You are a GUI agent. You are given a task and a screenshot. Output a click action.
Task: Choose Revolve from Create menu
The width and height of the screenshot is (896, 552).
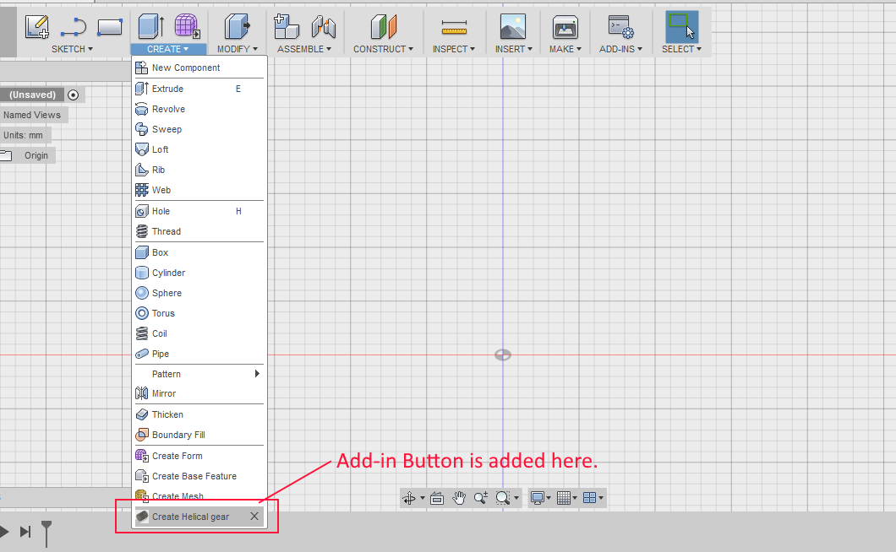pos(199,109)
